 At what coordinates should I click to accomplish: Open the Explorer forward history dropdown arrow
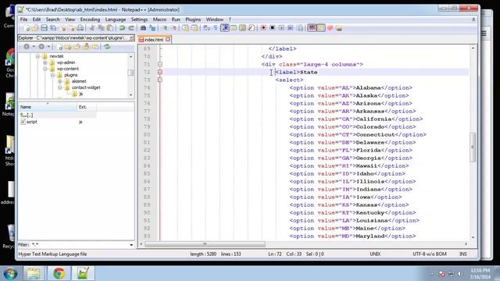pyautogui.click(x=48, y=47)
